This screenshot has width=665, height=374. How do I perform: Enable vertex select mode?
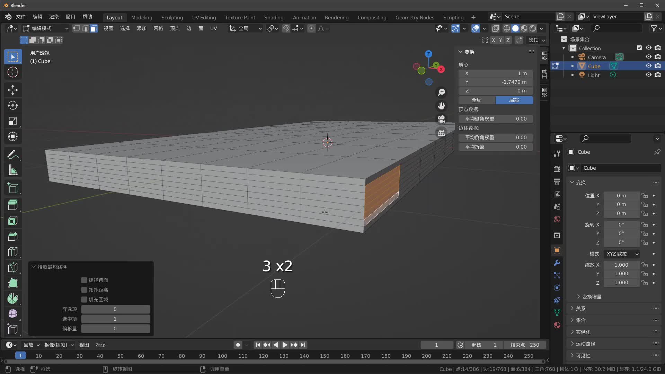77,28
